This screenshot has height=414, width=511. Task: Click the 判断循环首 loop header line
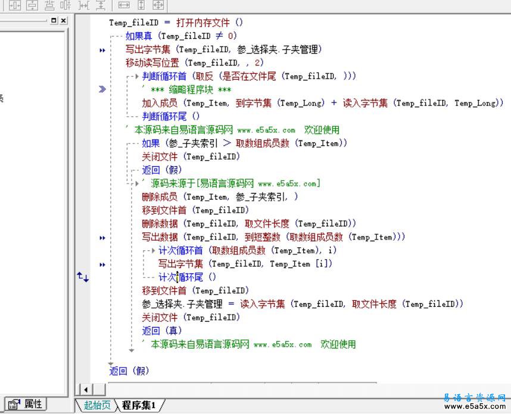pyautogui.click(x=249, y=76)
